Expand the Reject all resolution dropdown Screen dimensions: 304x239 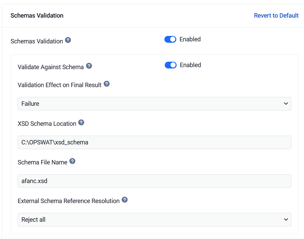pyautogui.click(x=155, y=220)
